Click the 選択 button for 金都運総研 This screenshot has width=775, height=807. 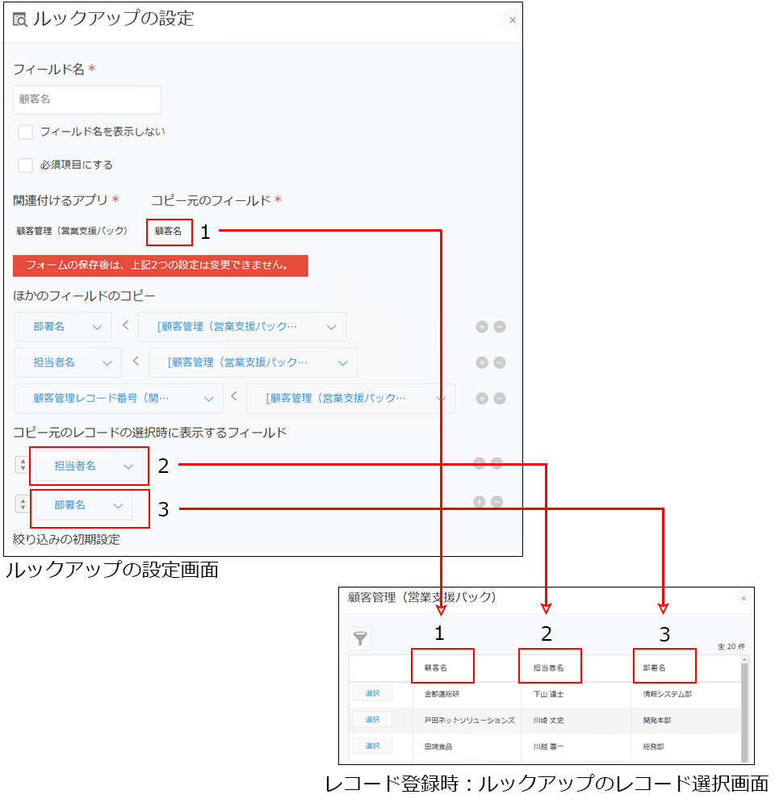tap(374, 692)
